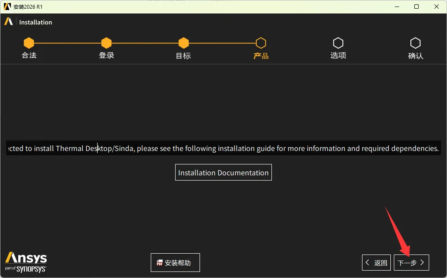Click the 下一步 next button

(x=411, y=262)
